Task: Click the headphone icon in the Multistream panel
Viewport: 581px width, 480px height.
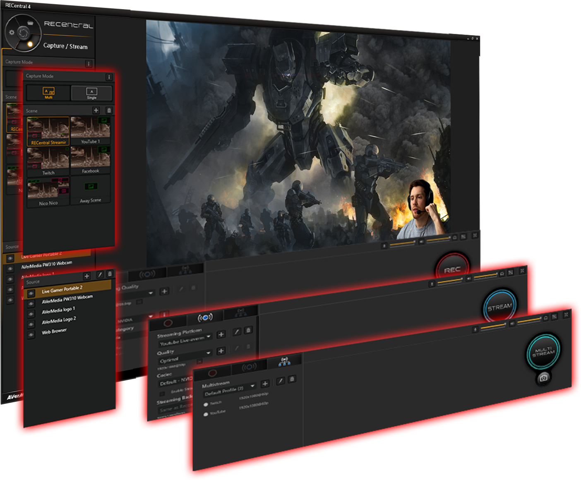Action: 546,318
